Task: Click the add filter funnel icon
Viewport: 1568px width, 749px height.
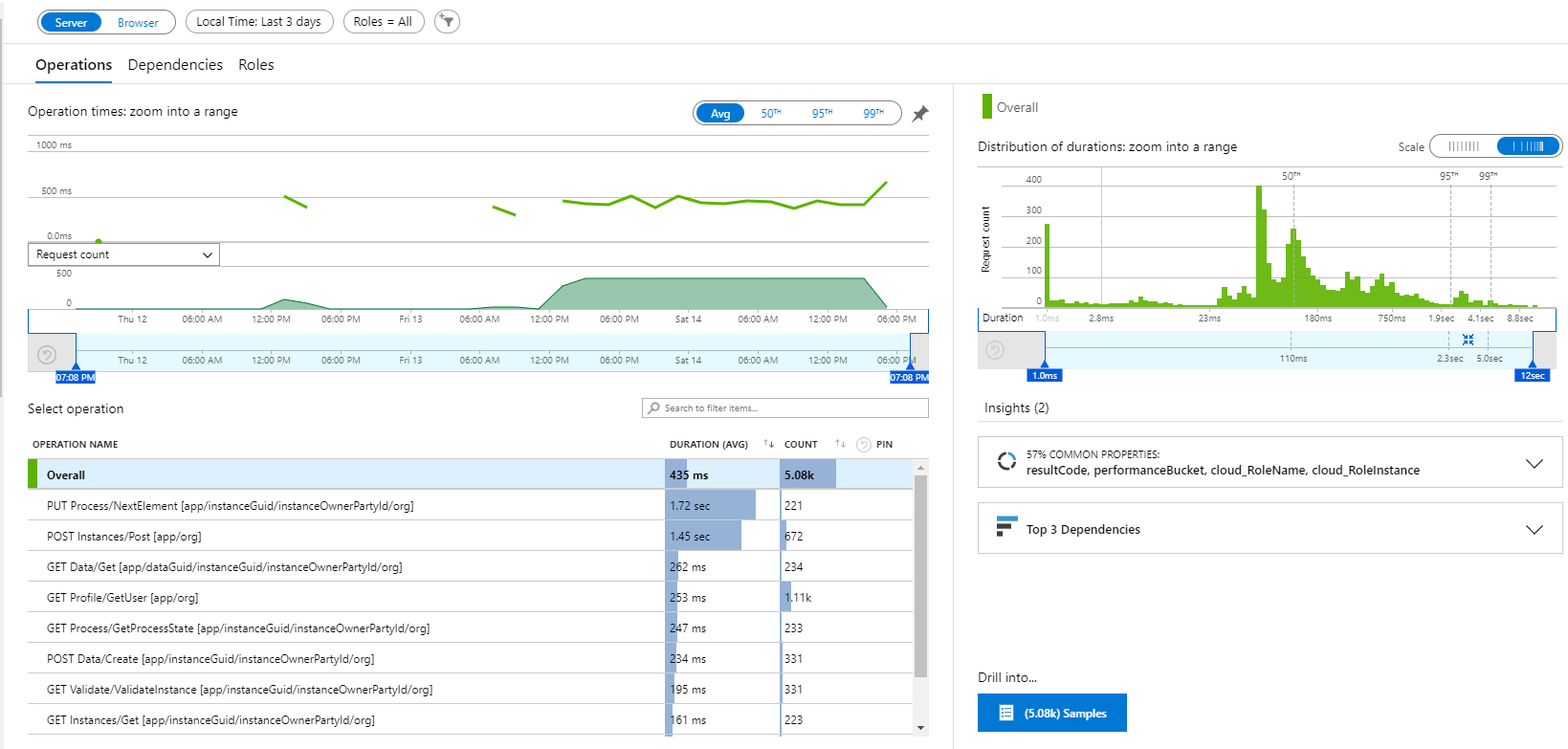Action: coord(447,21)
